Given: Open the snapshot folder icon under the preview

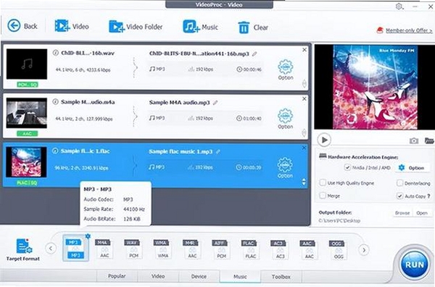Looking at the screenshot, I should point(429,140).
